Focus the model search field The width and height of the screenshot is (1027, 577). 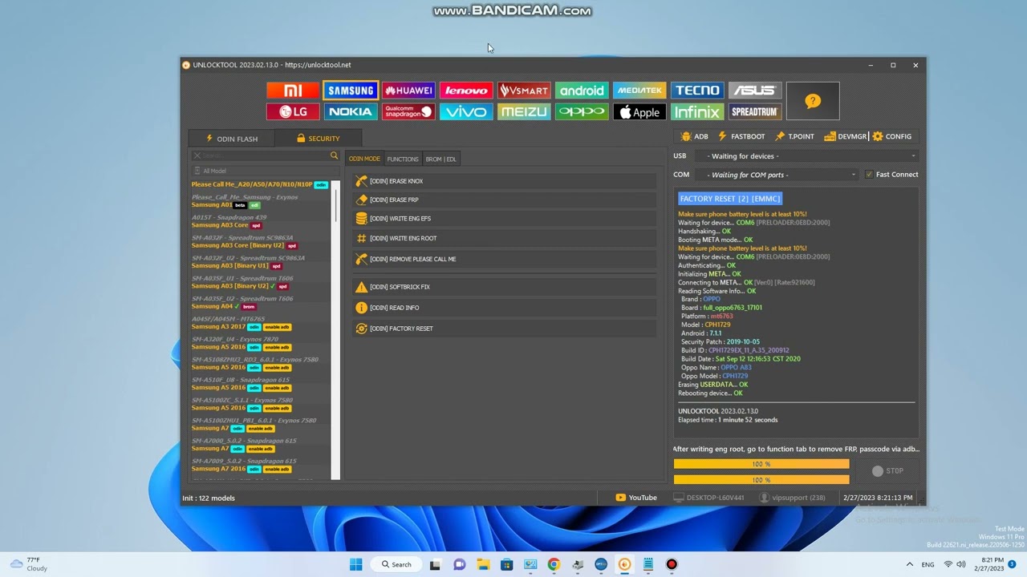(265, 155)
